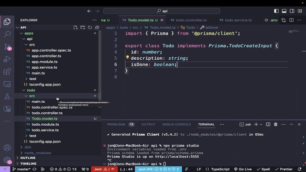Image resolution: width=306 pixels, height=172 pixels.
Task: Maximize the panel with the up chevron
Action: coord(291,124)
